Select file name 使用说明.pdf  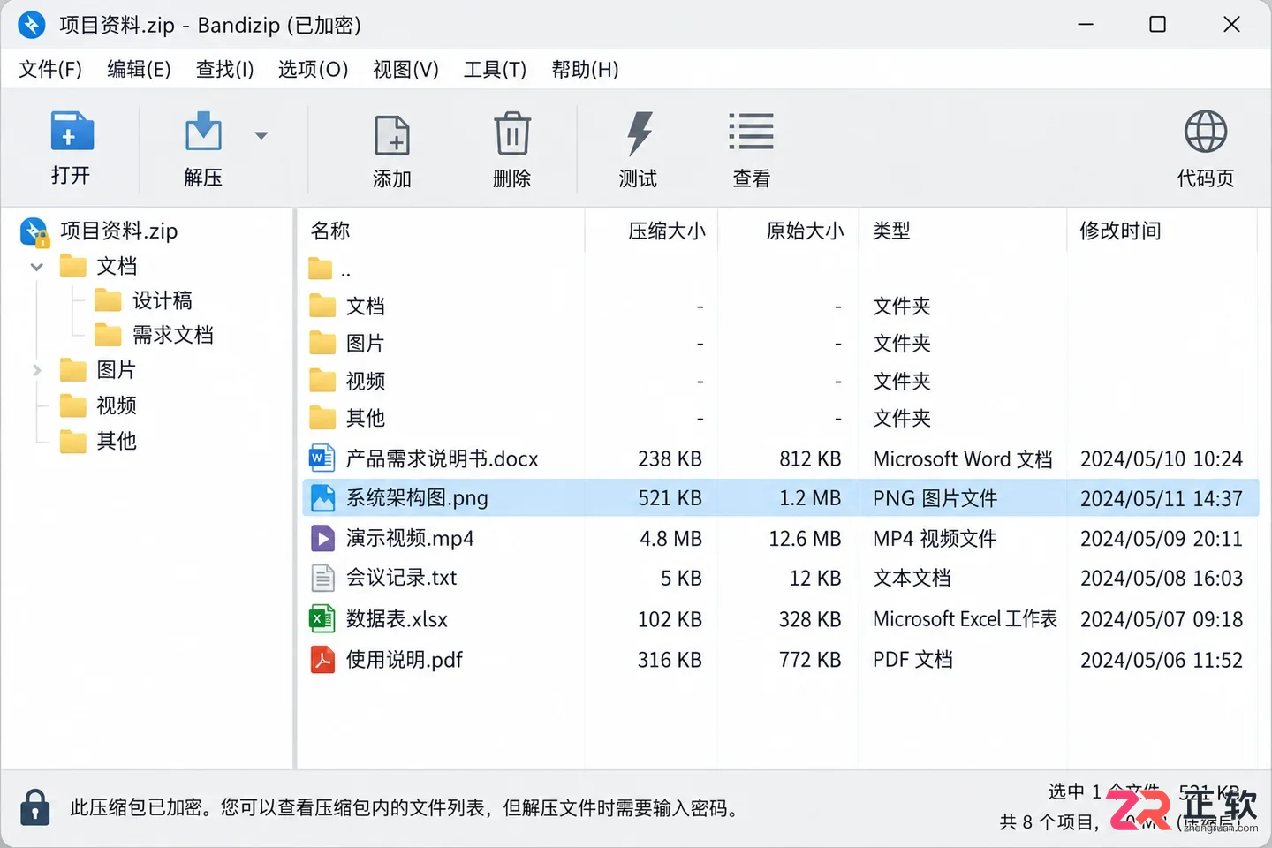[405, 660]
